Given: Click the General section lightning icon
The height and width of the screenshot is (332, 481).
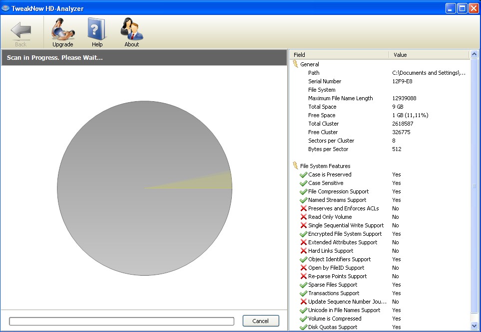Looking at the screenshot, I should pos(295,64).
